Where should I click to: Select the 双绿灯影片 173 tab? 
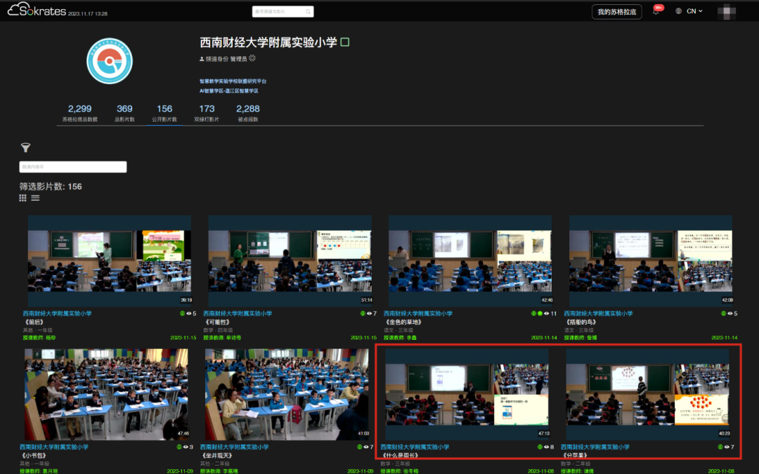[207, 113]
